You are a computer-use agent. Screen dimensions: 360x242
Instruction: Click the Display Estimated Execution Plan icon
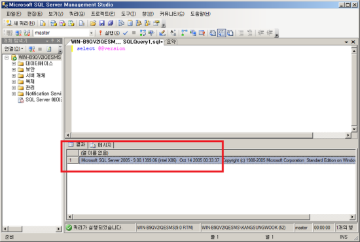[143, 33]
